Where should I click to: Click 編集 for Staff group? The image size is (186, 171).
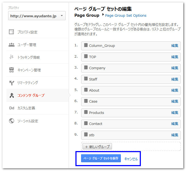click(x=175, y=79)
